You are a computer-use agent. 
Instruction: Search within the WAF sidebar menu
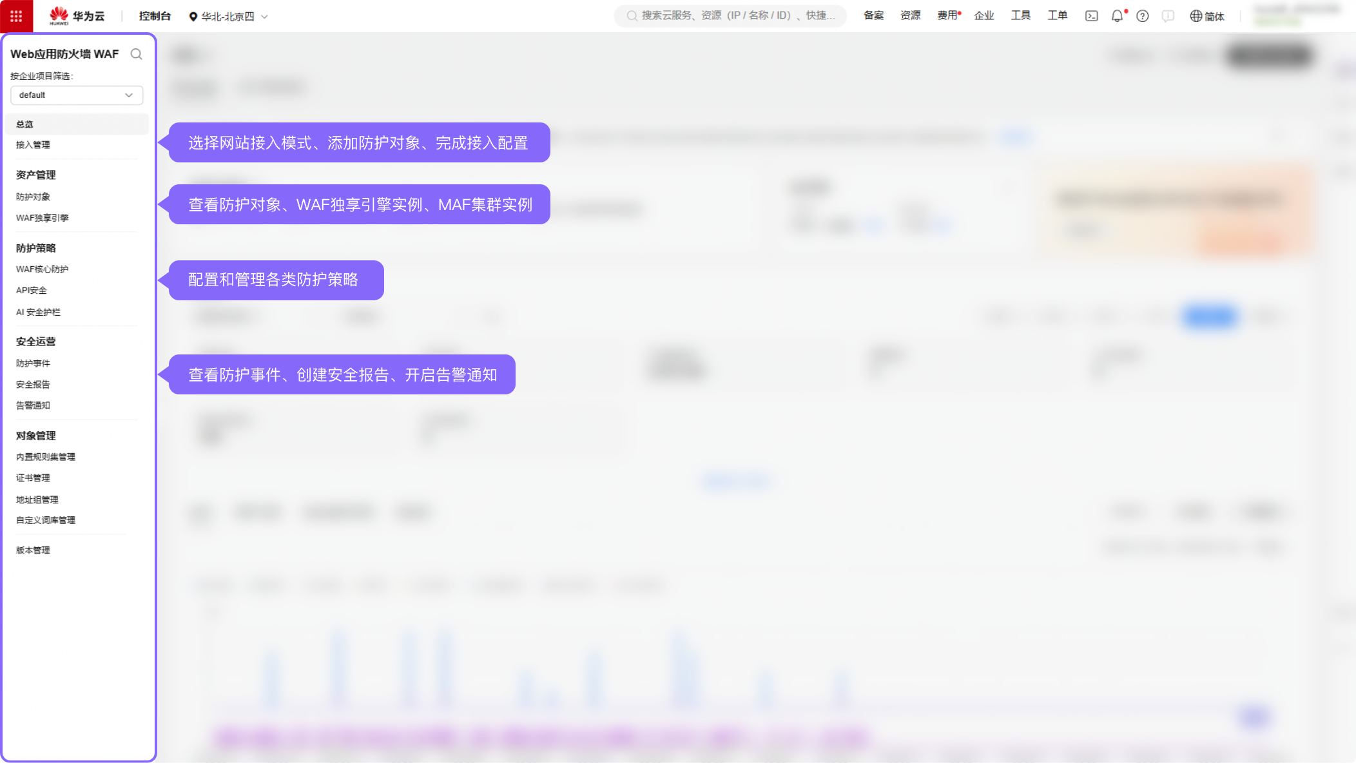[136, 54]
